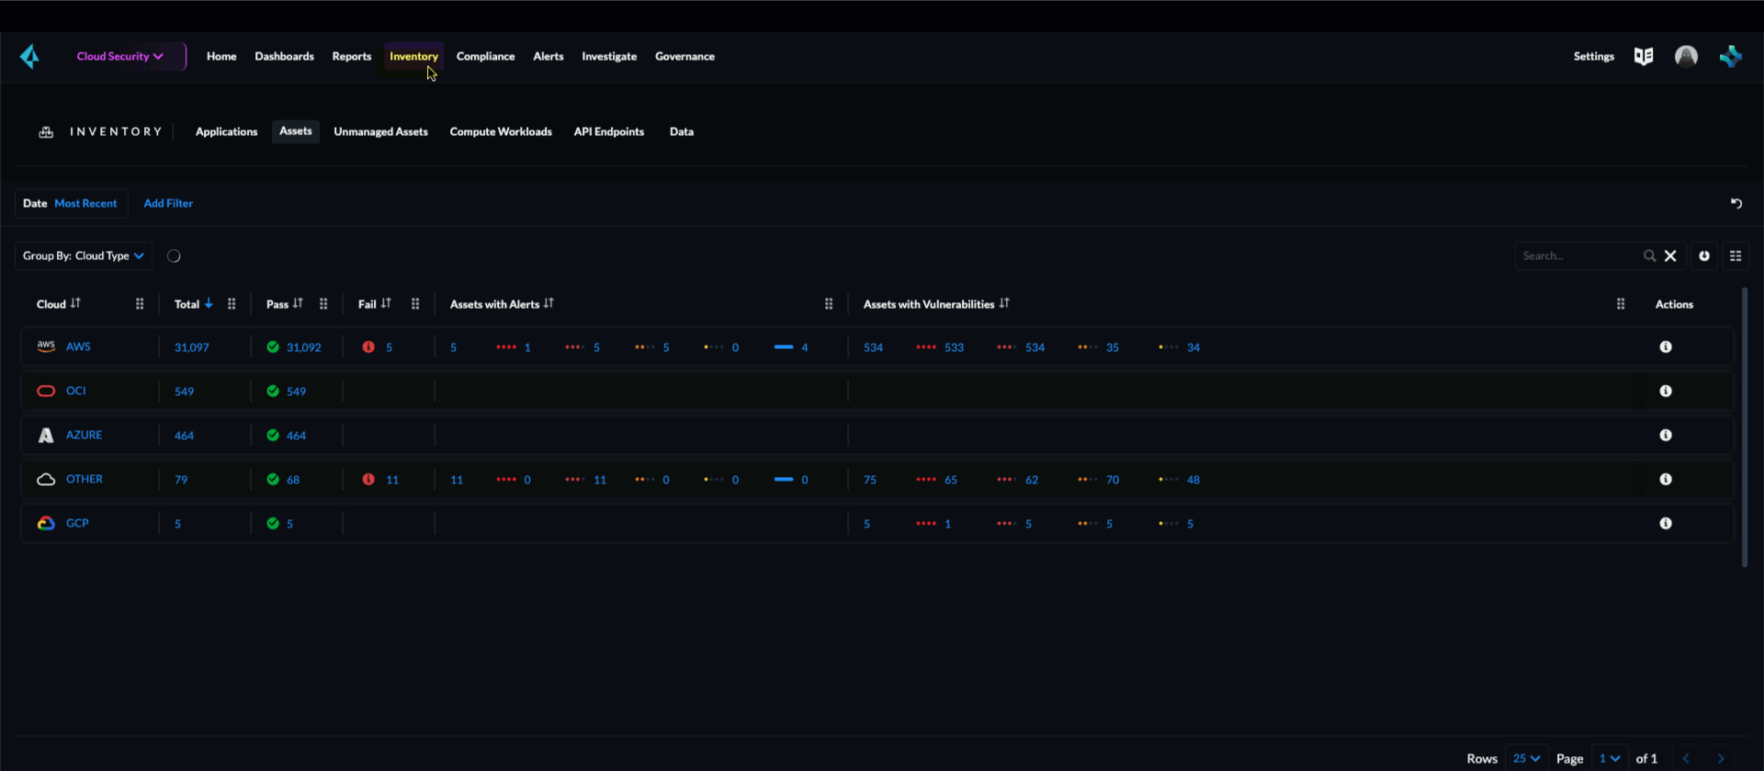This screenshot has width=1764, height=771.
Task: Select the Inventory menu item
Action: (413, 56)
